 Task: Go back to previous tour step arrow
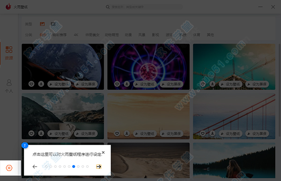[x=35, y=167]
